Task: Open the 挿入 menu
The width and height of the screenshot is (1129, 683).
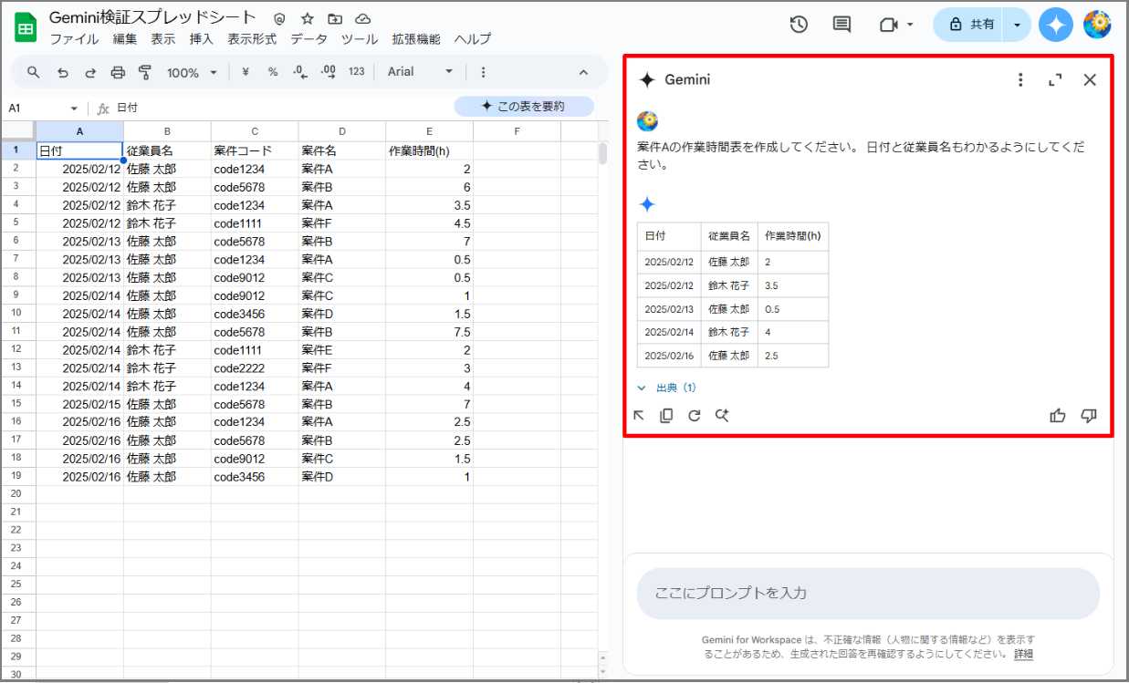Action: (201, 39)
